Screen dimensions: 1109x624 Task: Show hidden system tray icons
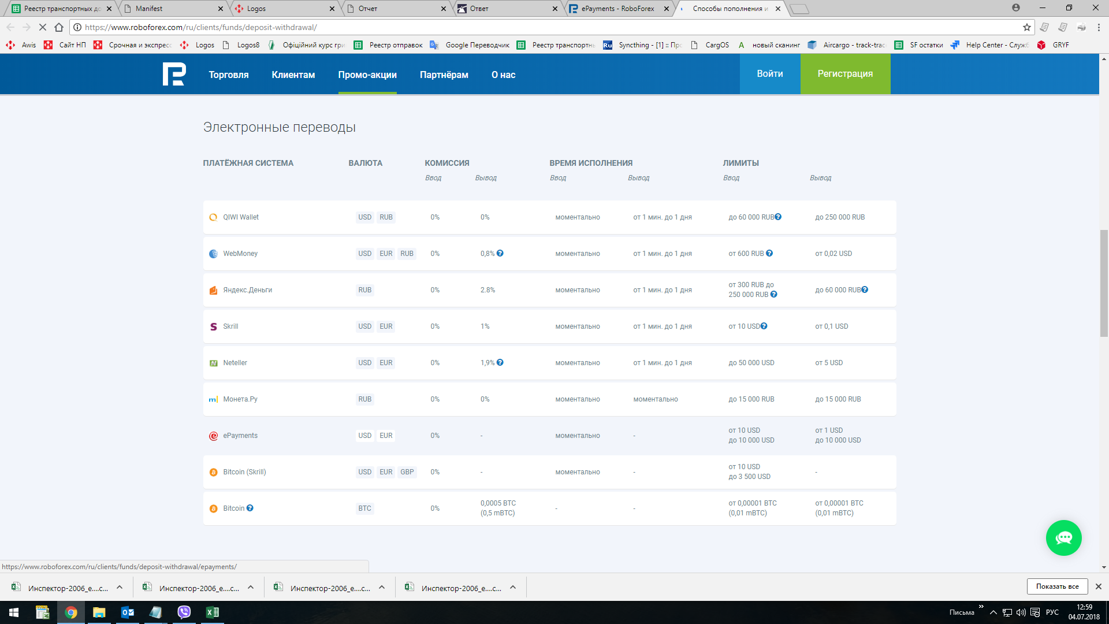(x=993, y=612)
